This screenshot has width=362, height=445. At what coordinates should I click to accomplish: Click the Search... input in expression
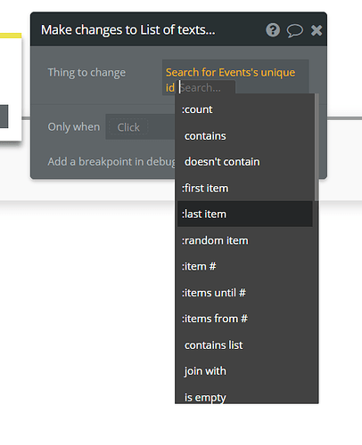point(207,87)
